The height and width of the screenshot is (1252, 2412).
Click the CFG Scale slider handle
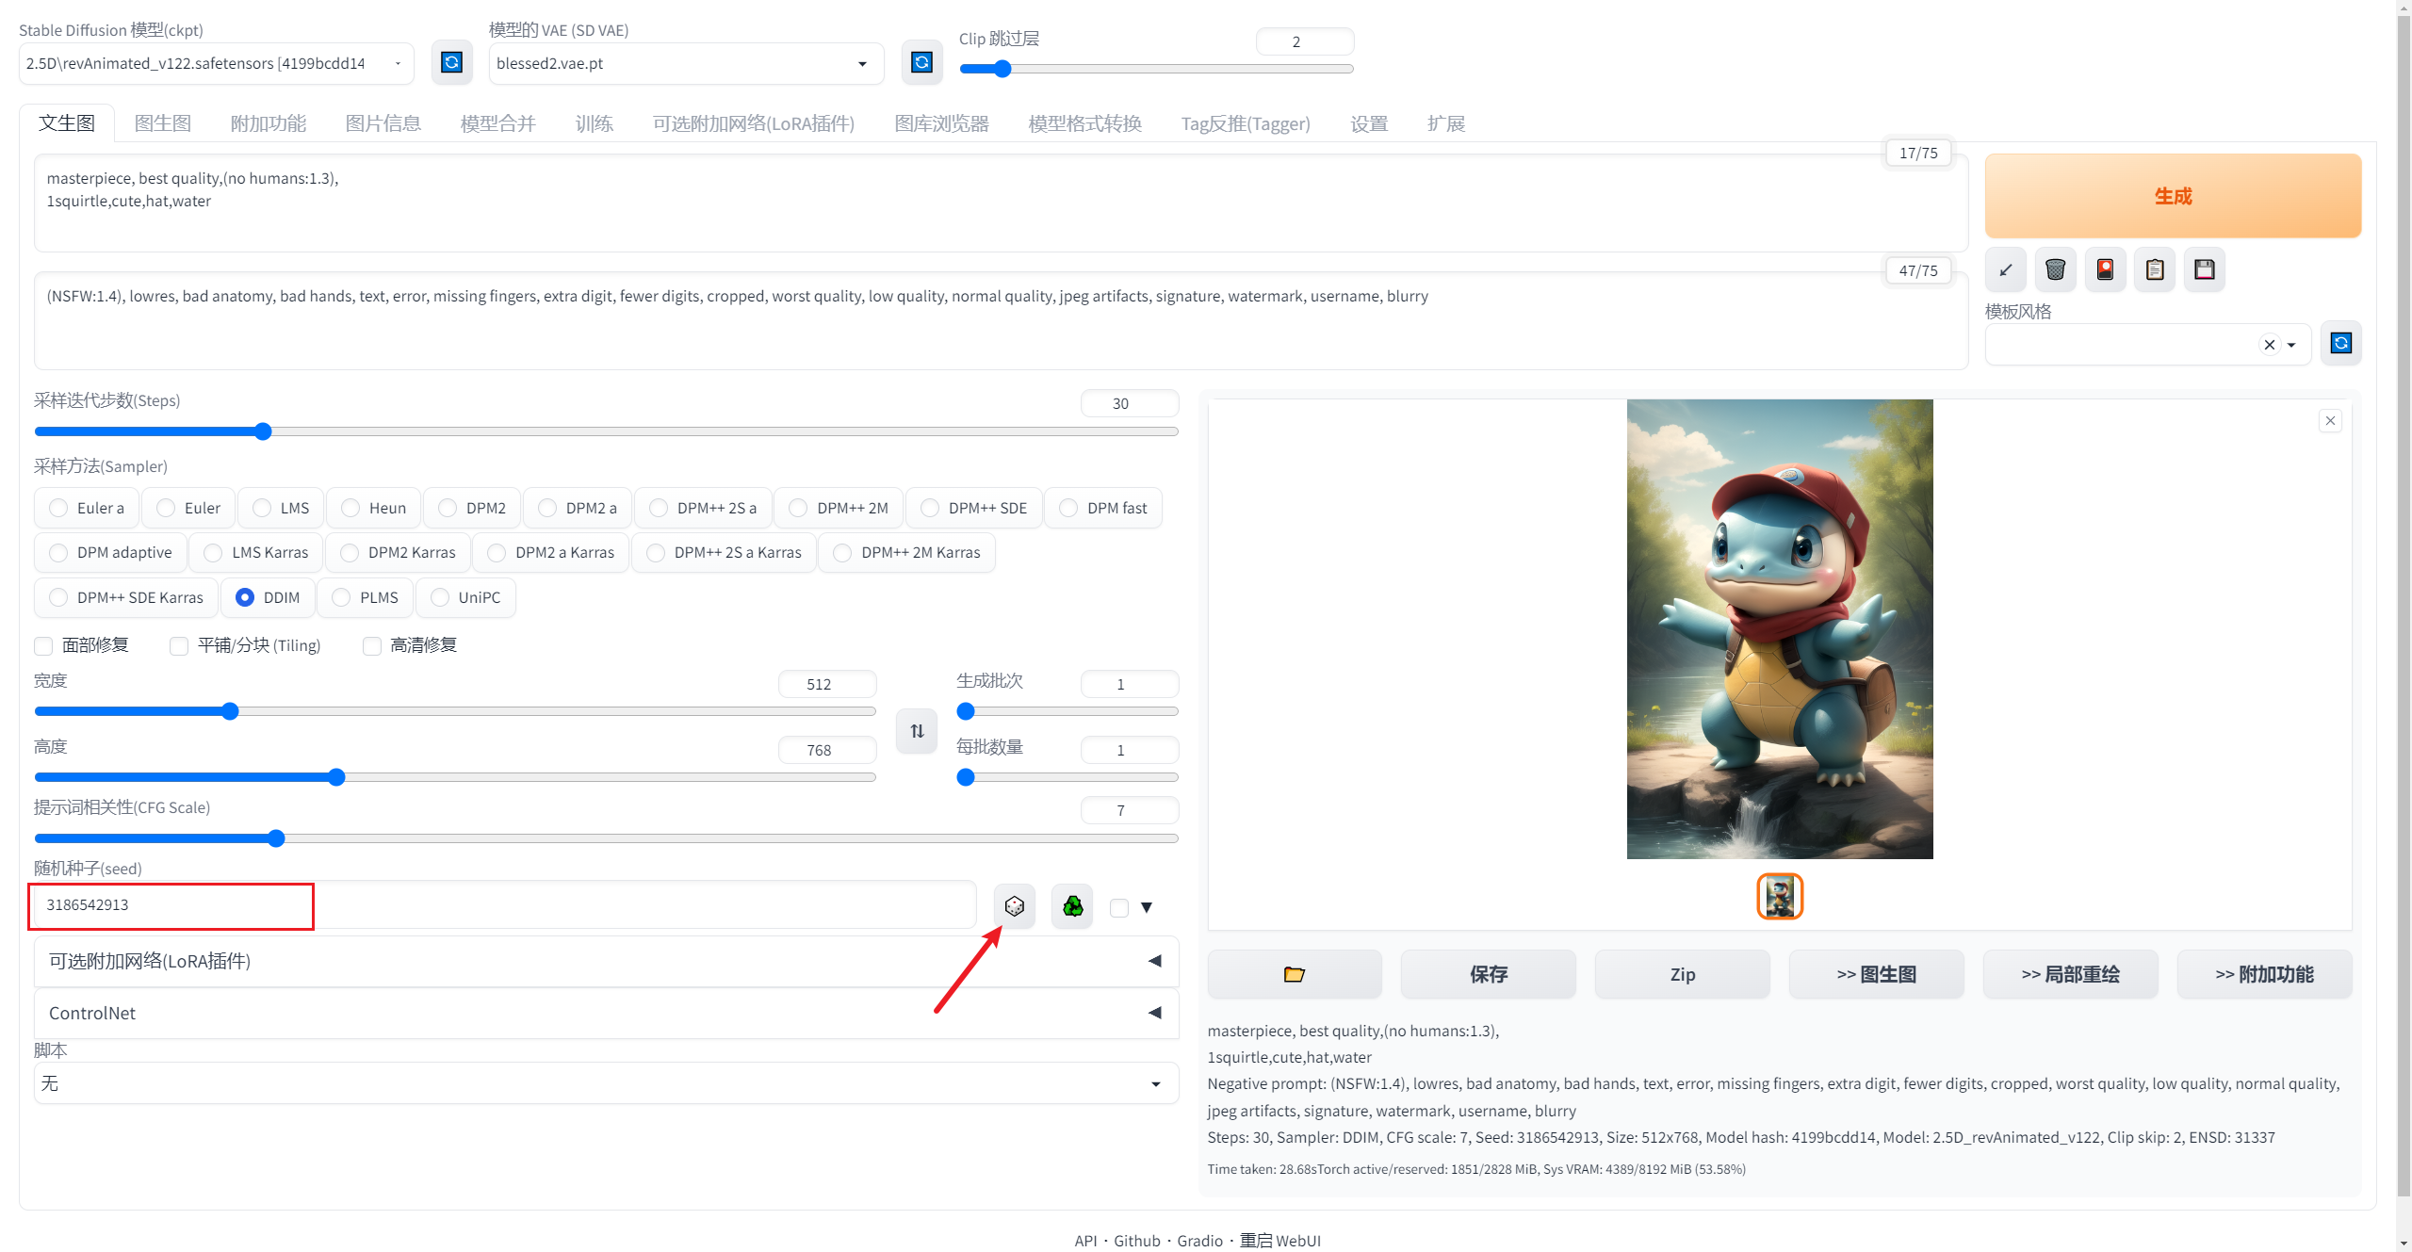click(x=276, y=838)
